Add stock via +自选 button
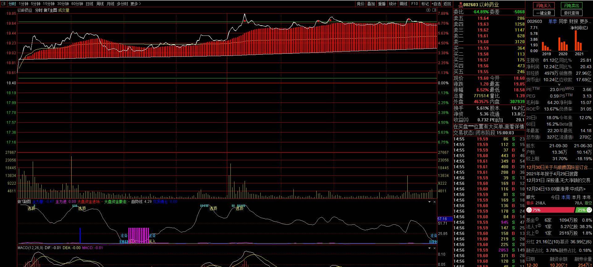 (x=436, y=4)
